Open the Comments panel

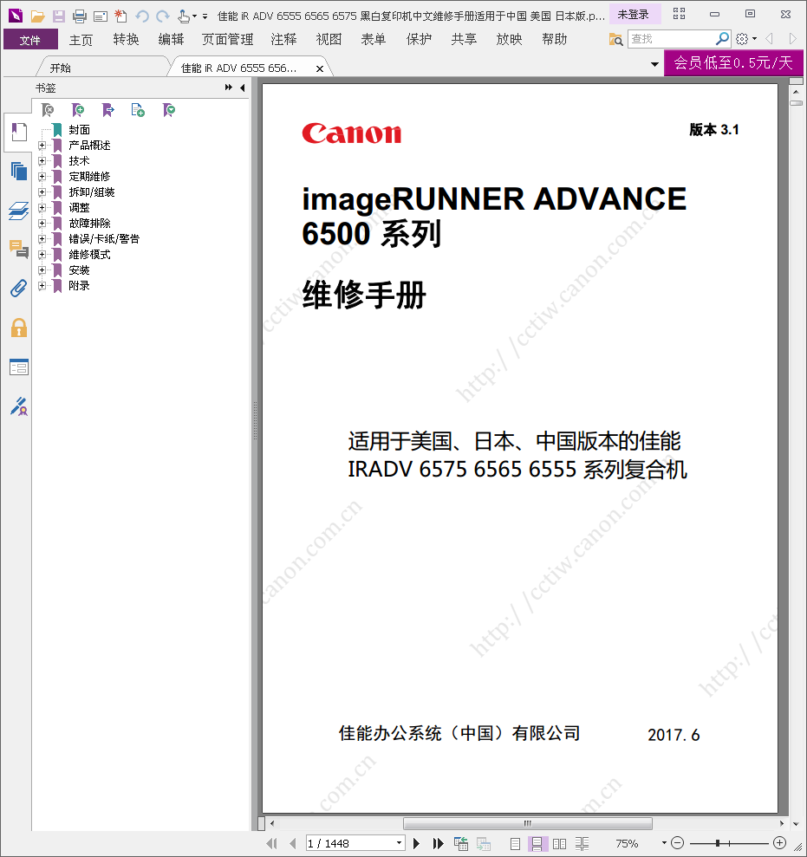click(x=18, y=250)
